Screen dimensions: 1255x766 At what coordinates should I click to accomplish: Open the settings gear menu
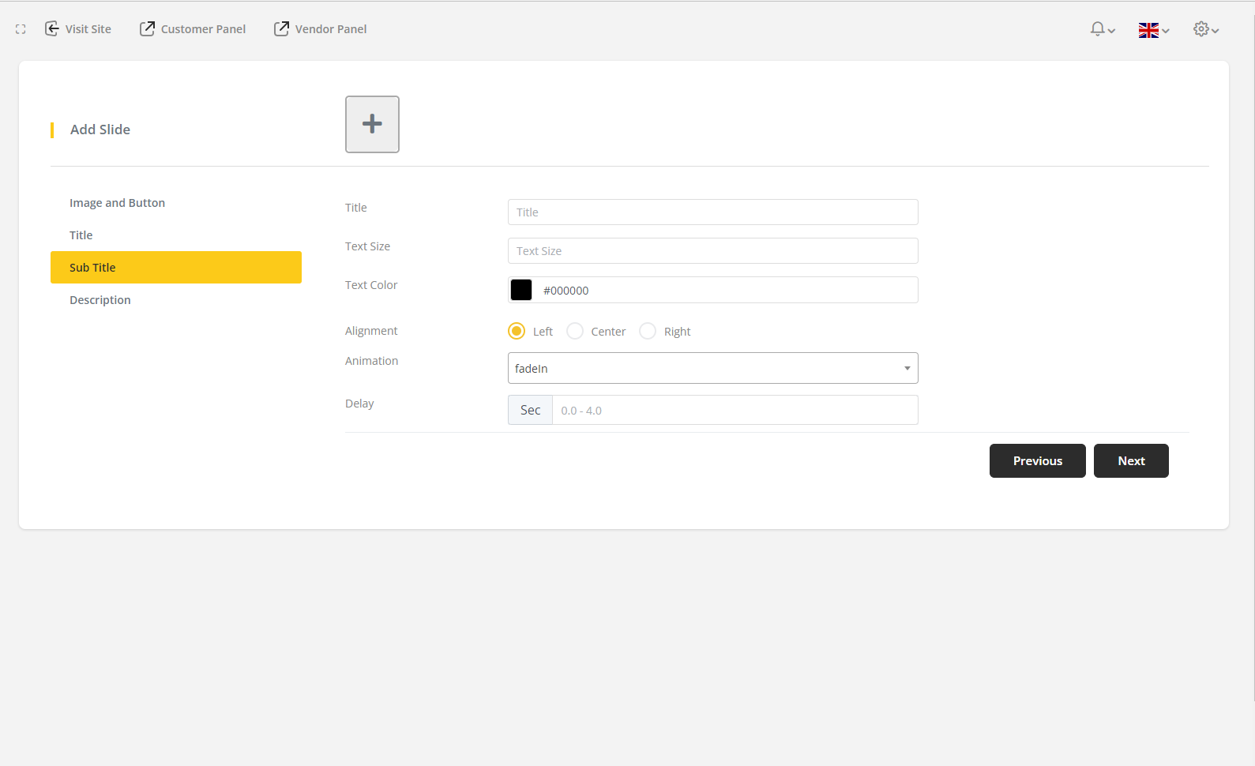(1201, 29)
